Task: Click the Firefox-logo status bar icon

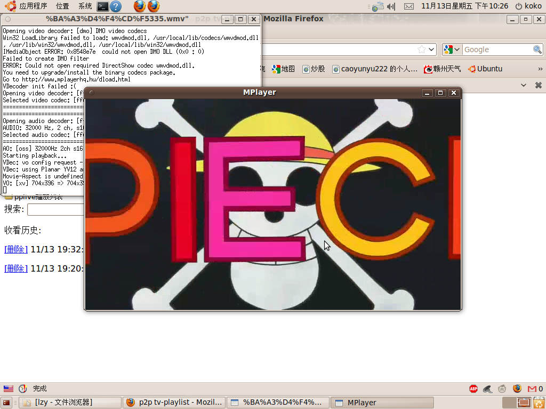Action: (517, 388)
